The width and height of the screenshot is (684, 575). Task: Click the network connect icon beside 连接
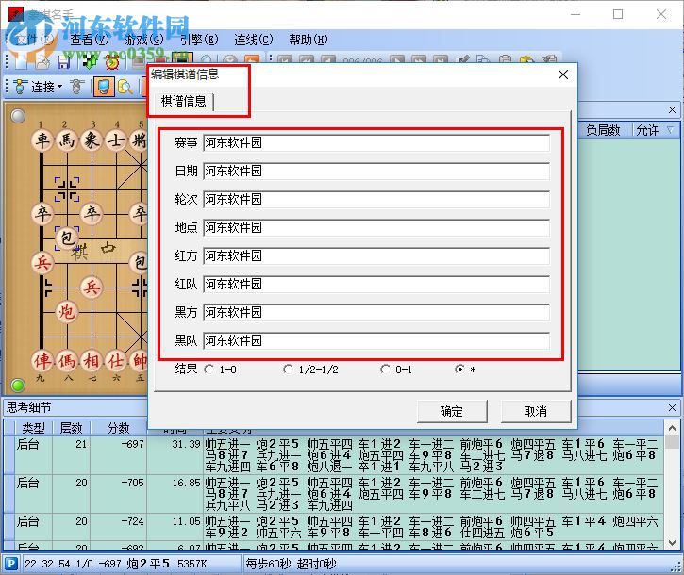click(20, 87)
